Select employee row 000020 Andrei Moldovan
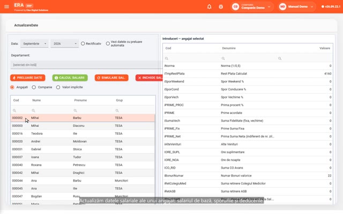The image size is (343, 214). pyautogui.click(x=83, y=141)
